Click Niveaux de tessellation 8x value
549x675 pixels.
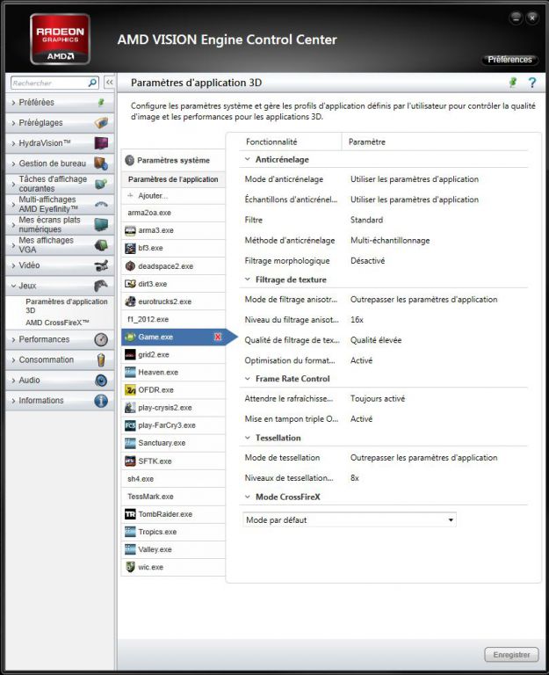click(355, 478)
